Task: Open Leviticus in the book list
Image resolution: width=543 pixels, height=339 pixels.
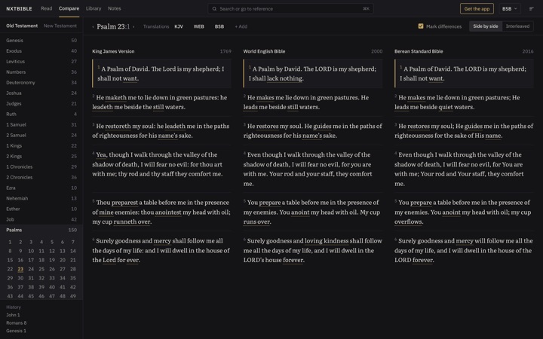Action: [x=41, y=62]
